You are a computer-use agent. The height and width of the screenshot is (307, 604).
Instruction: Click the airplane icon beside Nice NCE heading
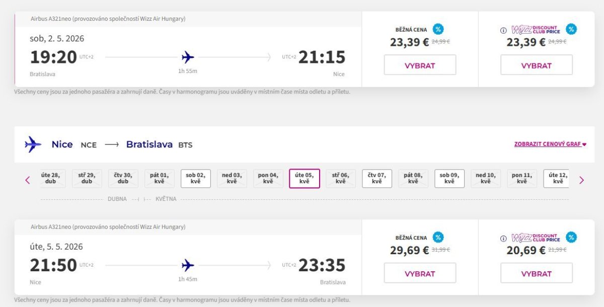pyautogui.click(x=33, y=144)
